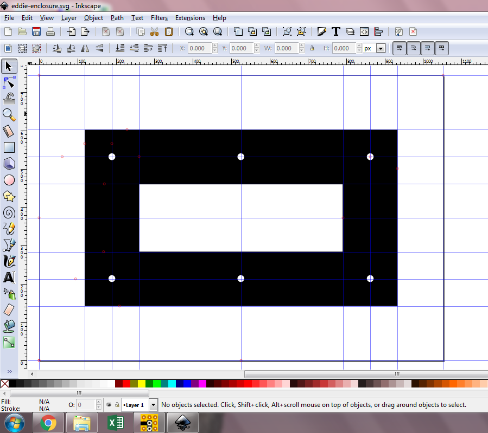Toggle the lock on Layer 1
This screenshot has height=433, width=488.
[118, 404]
